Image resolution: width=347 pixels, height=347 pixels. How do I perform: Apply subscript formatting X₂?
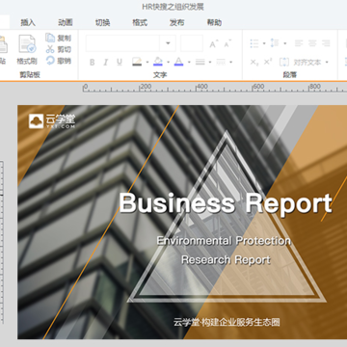pos(254,62)
